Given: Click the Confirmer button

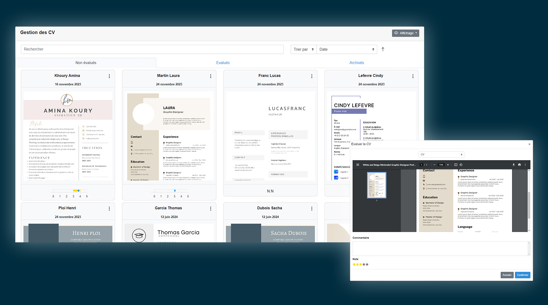Looking at the screenshot, I should point(522,275).
